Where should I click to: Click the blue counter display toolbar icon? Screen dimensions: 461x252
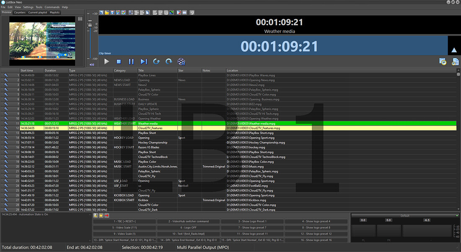(184, 13)
